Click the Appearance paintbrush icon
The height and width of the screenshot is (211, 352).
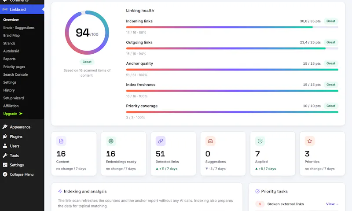pyautogui.click(x=5, y=127)
